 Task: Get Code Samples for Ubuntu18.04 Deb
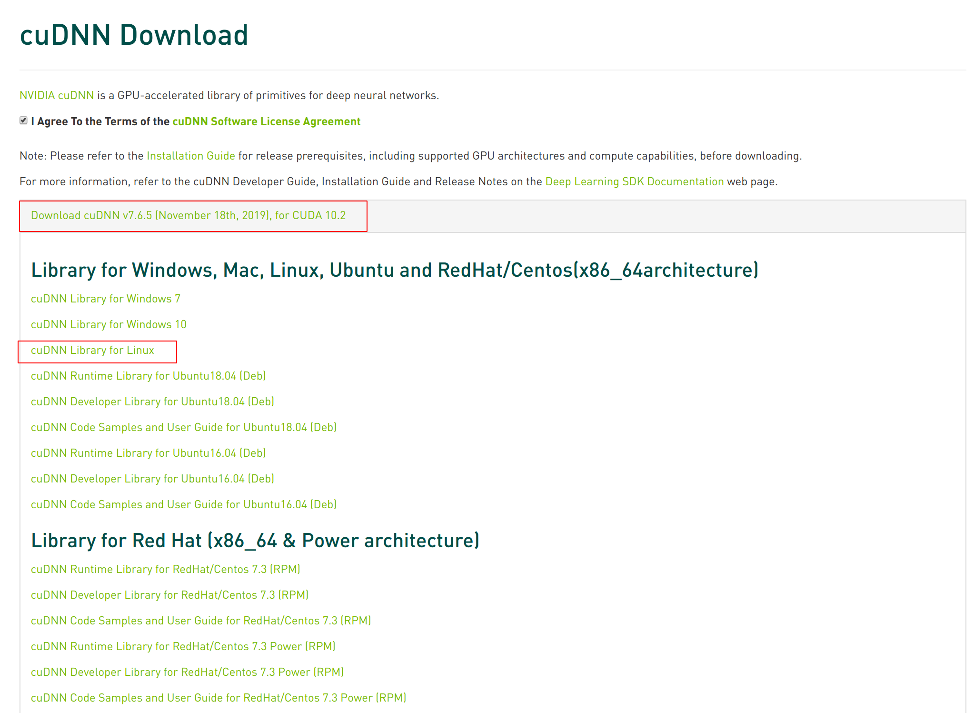183,427
